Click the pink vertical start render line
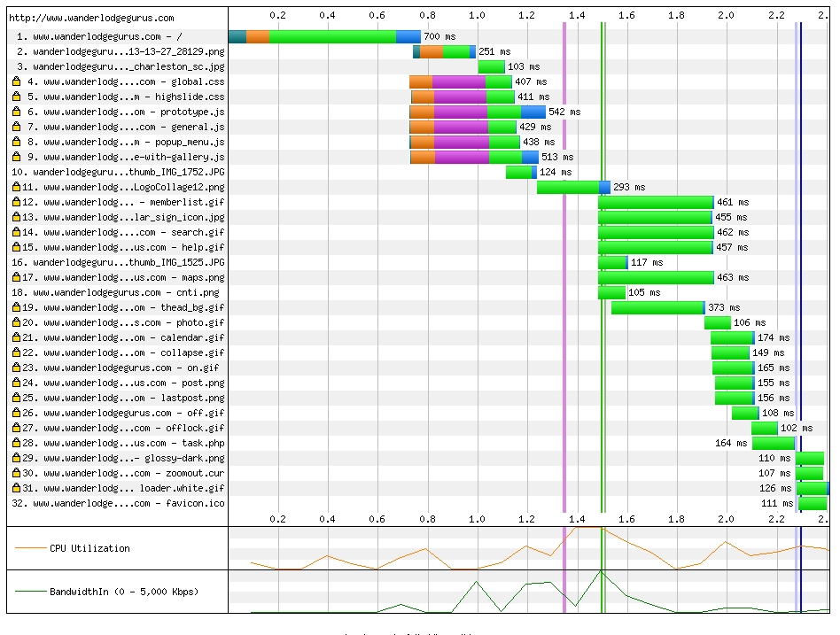The width and height of the screenshot is (840, 635). (x=564, y=266)
